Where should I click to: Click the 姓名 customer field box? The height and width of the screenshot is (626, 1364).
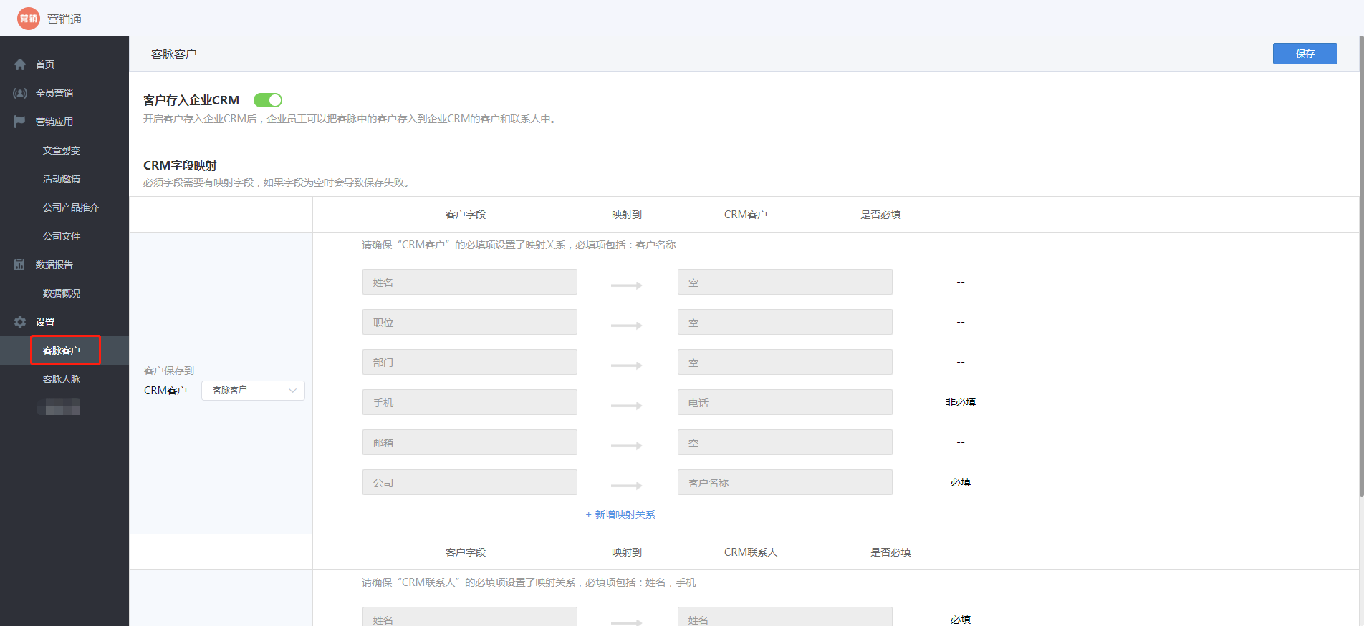[469, 282]
